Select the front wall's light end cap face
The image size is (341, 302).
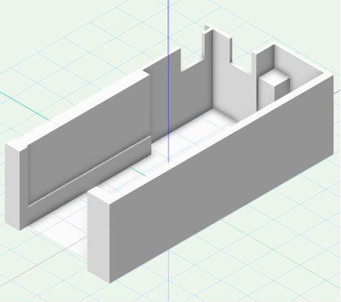tap(98, 236)
